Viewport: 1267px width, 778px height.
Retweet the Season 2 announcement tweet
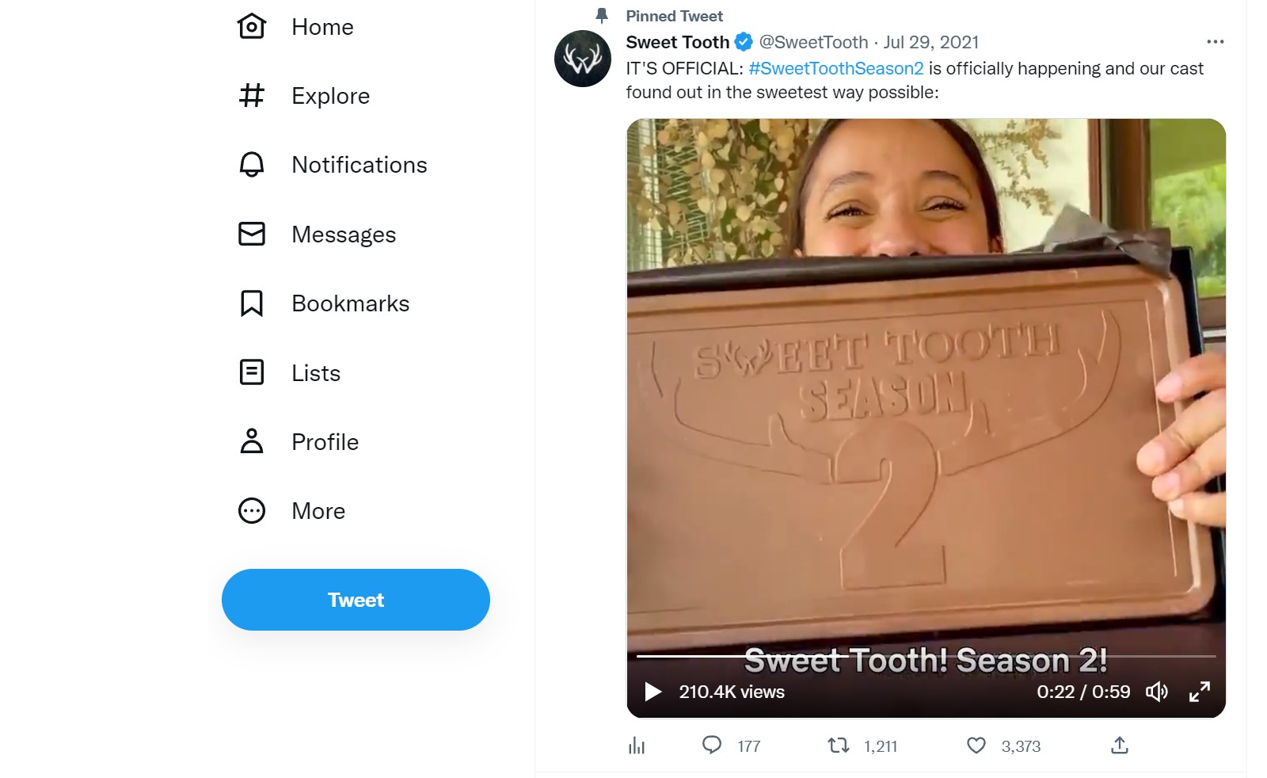tap(839, 746)
